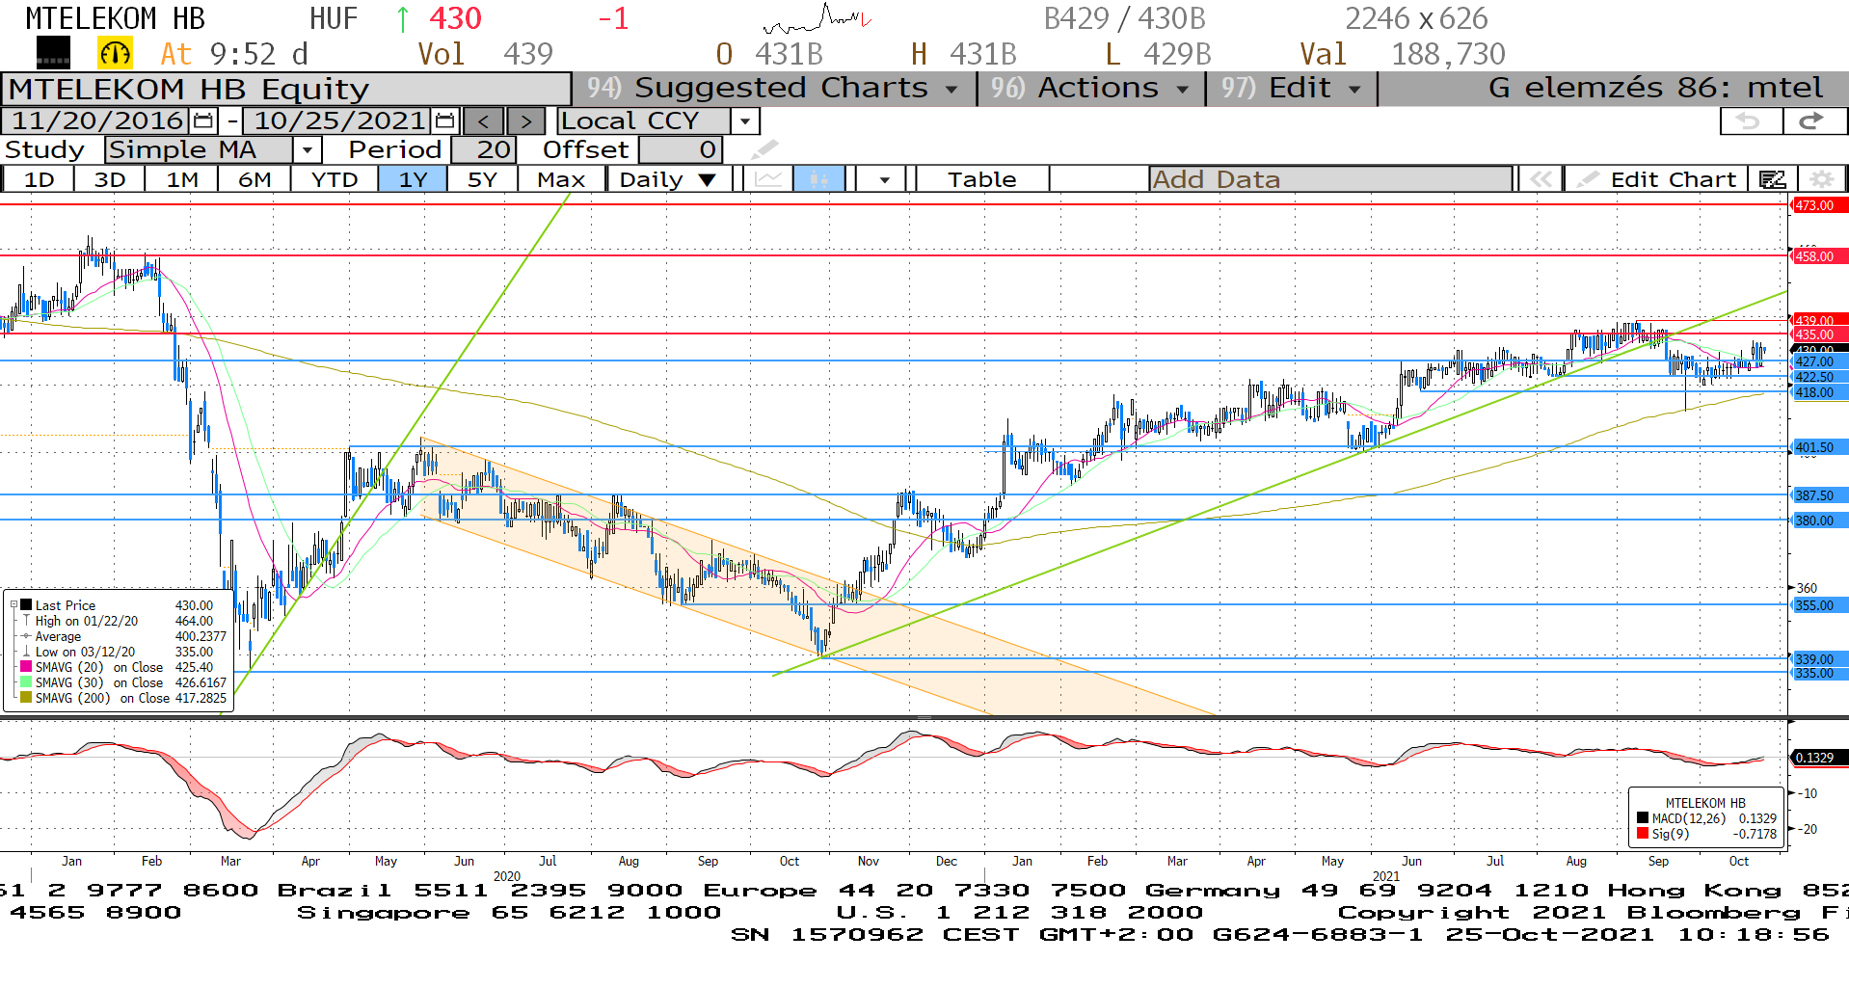Click the 473.00 red price level label
The height and width of the screenshot is (988, 1849).
(x=1818, y=205)
